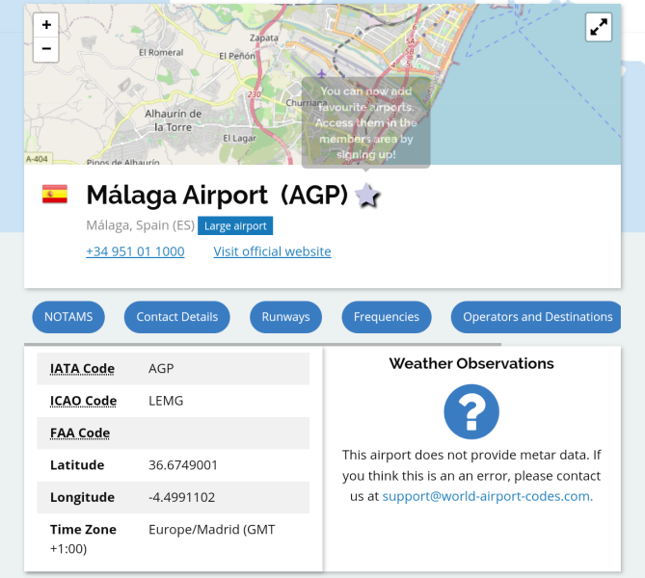Add Málaga Airport to favourites star
The width and height of the screenshot is (645, 578).
pyautogui.click(x=367, y=196)
